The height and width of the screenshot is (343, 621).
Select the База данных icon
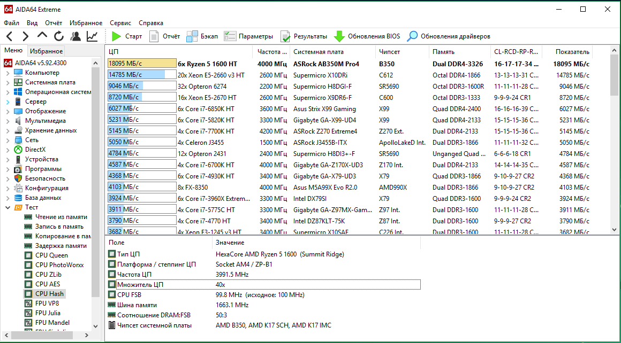coord(18,198)
